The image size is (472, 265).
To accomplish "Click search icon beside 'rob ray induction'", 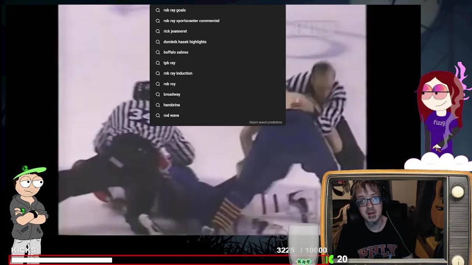I will pos(158,73).
